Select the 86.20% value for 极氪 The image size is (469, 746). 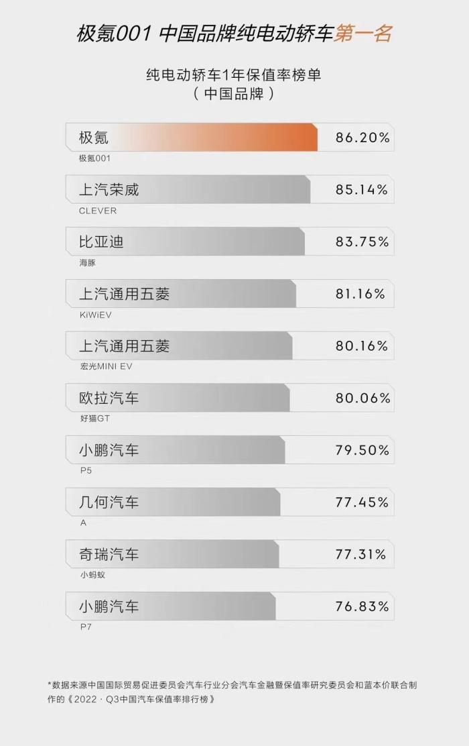pos(362,138)
